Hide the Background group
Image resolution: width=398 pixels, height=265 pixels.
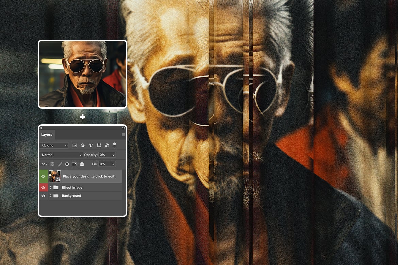[x=43, y=196]
